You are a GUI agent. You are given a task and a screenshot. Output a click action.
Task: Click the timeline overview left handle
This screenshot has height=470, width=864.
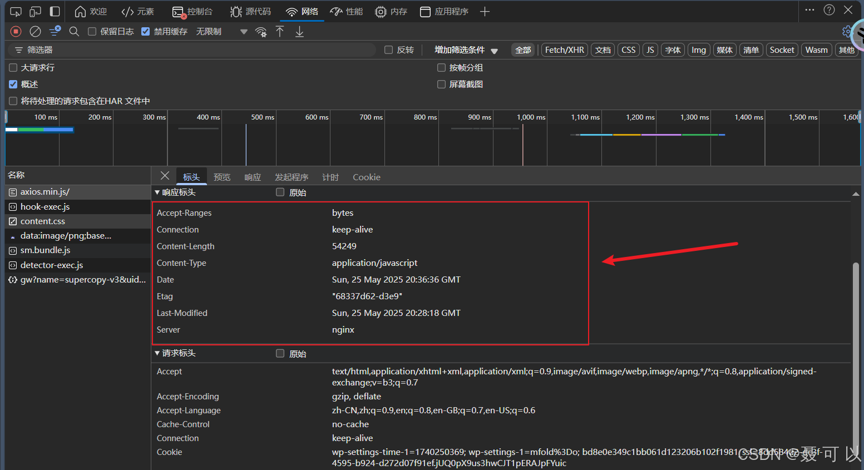point(6,117)
